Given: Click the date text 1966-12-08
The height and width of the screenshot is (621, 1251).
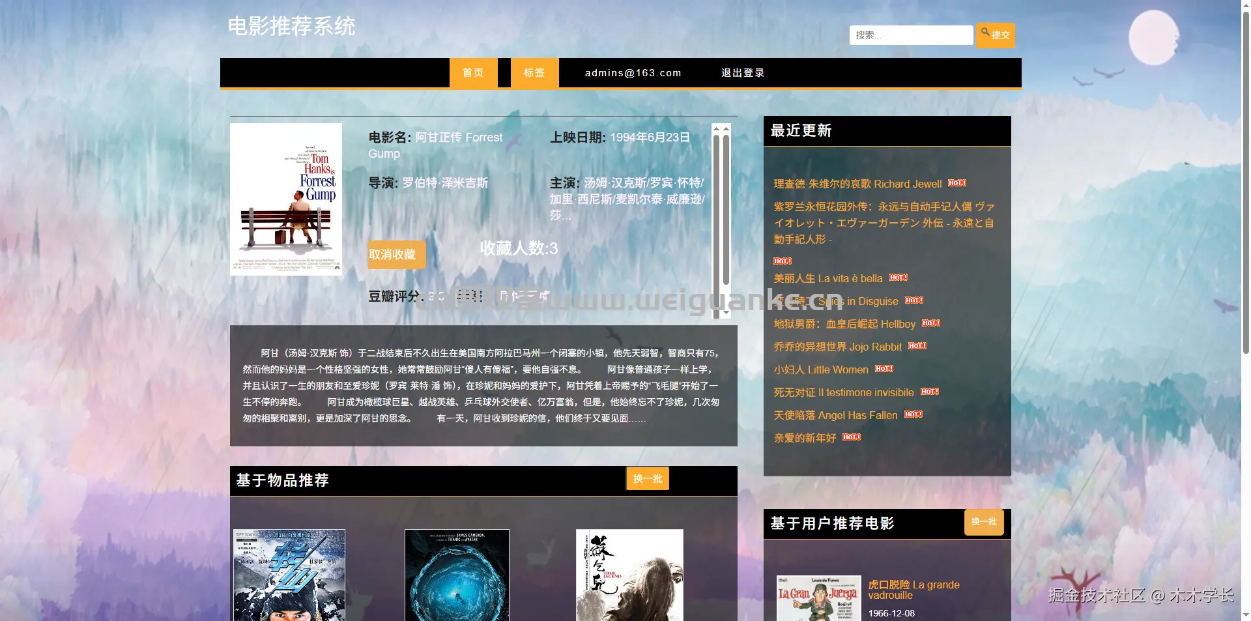Looking at the screenshot, I should coord(891,613).
